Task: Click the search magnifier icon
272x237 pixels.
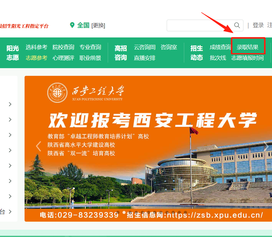Action: [236, 25]
